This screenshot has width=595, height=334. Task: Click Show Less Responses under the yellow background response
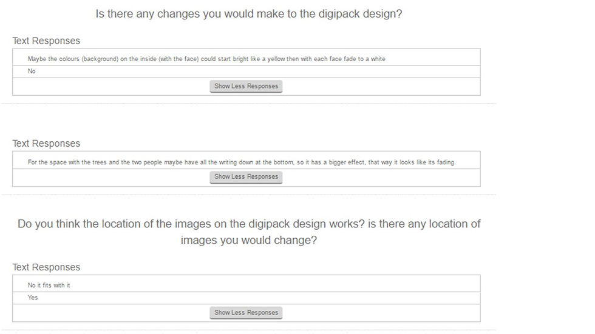[x=246, y=86]
